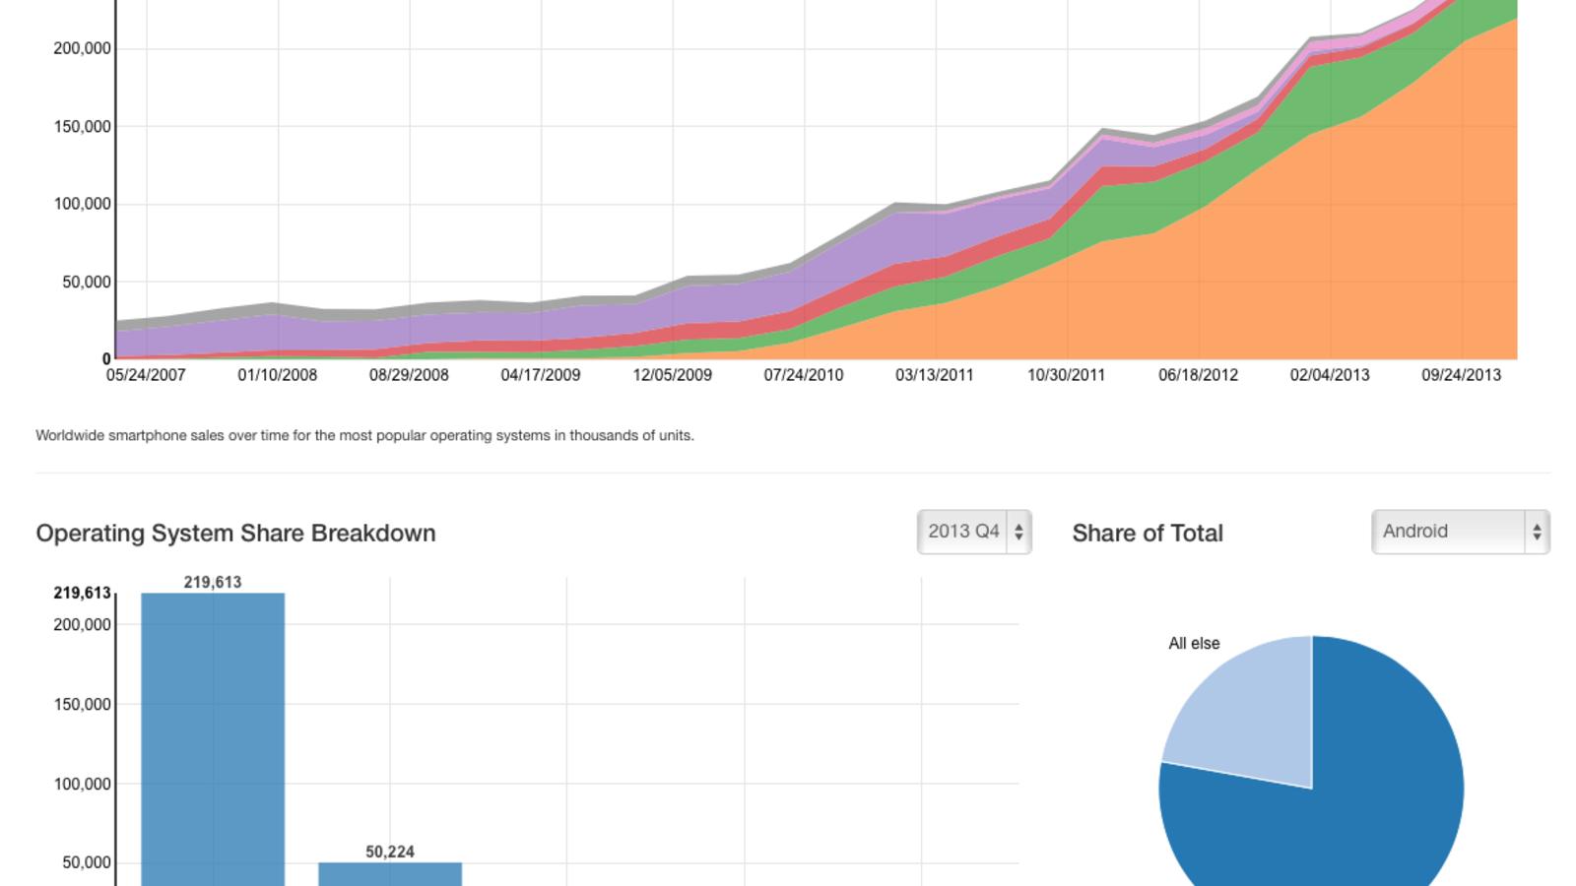Click the 03/13/2011 x-axis date label
The width and height of the screenshot is (1576, 886).
pos(935,375)
